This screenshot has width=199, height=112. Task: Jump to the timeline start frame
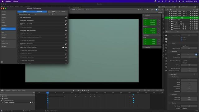pyautogui.click(x=78, y=90)
